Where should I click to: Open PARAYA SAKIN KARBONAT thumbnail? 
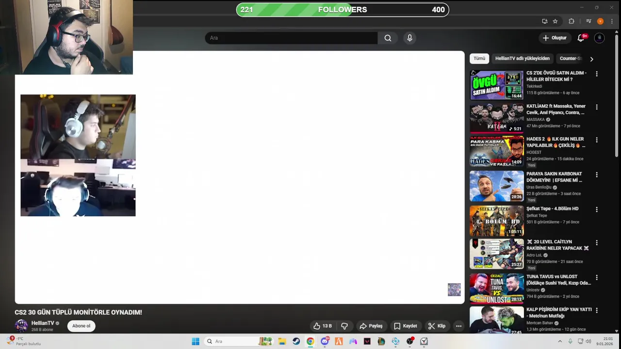pos(496,186)
